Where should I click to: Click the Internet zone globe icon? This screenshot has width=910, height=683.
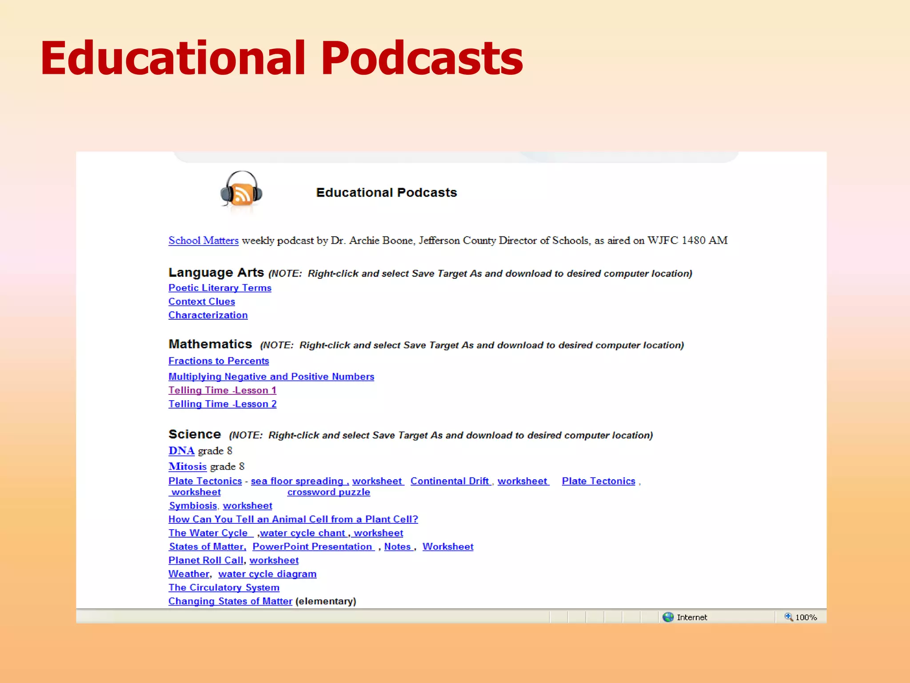[x=668, y=617]
